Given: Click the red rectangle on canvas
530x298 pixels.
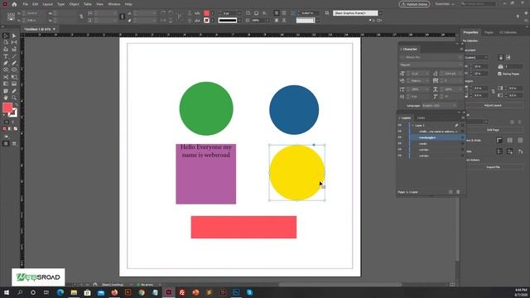Looking at the screenshot, I should tap(243, 227).
